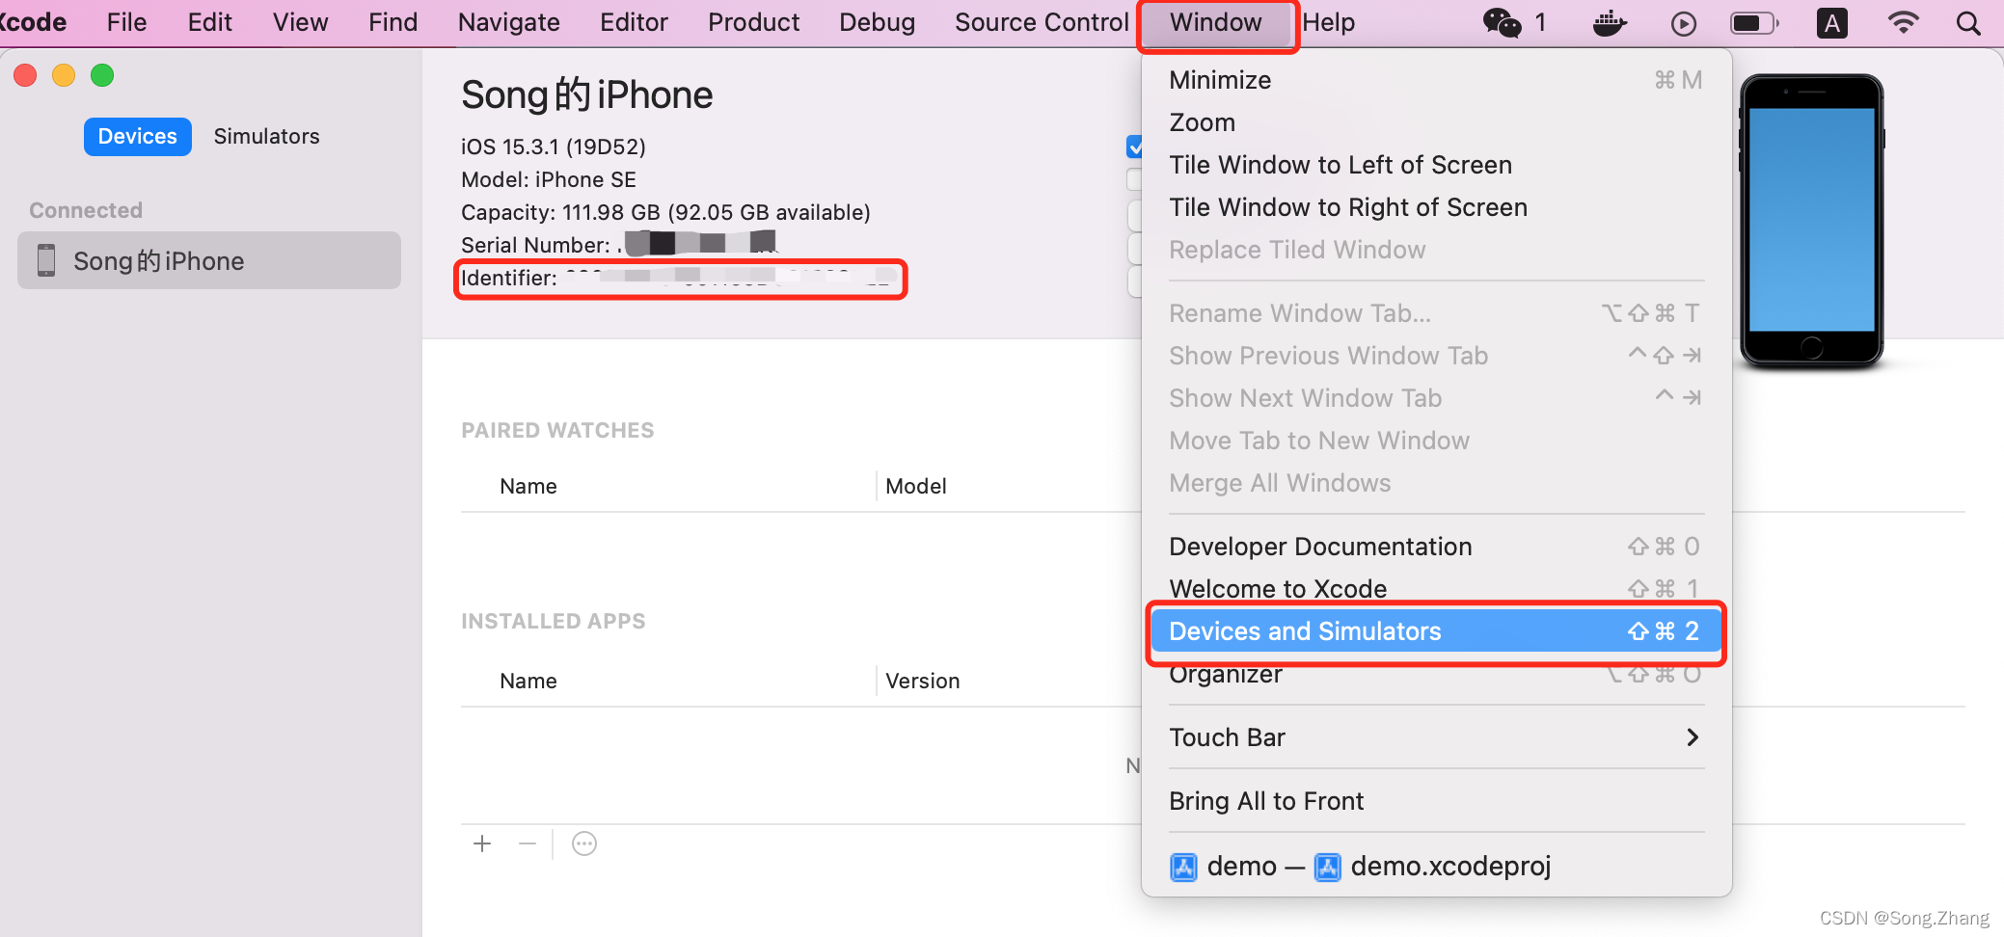
Task: Click iPhone device preview image
Action: pos(1811,221)
